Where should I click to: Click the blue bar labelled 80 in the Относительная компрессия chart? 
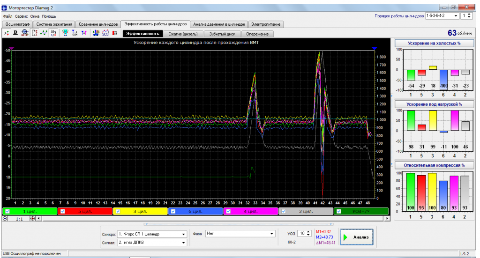click(x=442, y=196)
